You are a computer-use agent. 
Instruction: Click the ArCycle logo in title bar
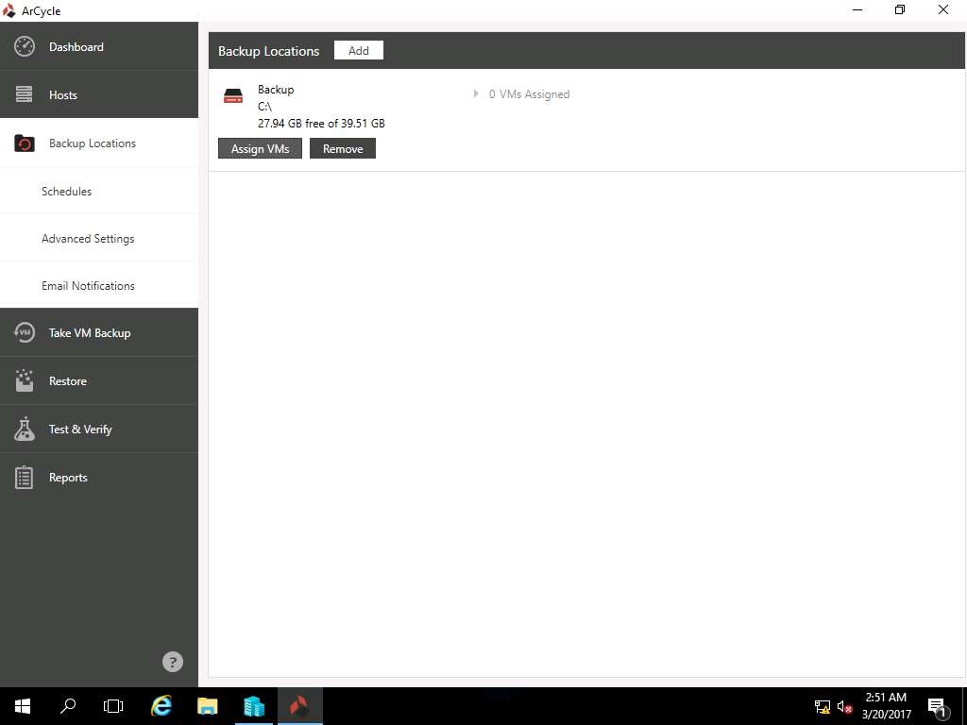point(8,10)
